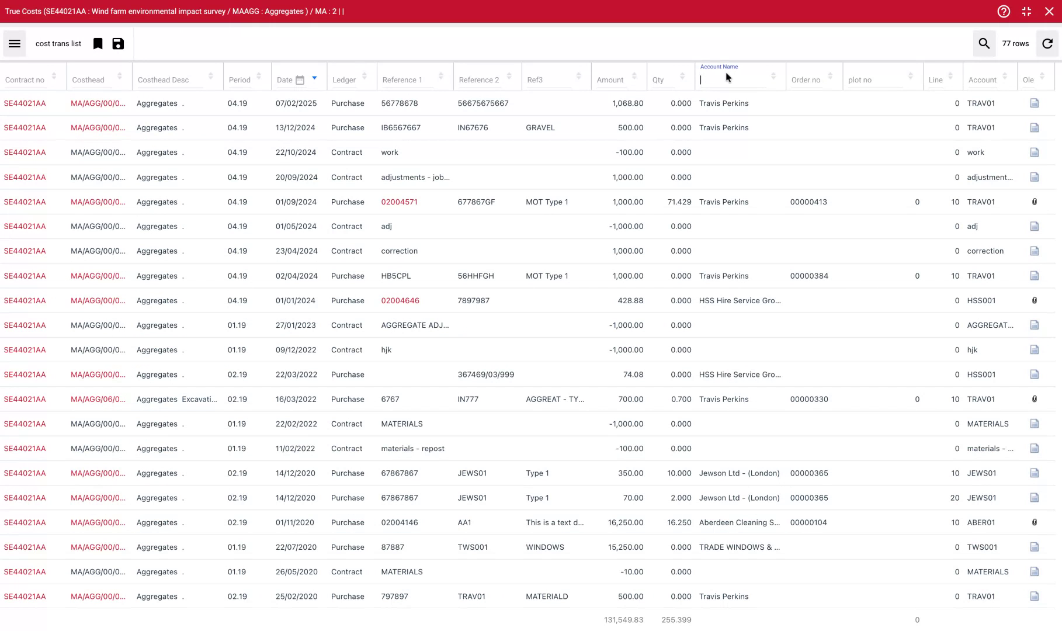The height and width of the screenshot is (631, 1062).
Task: Open the hamburger menu
Action: 15,44
